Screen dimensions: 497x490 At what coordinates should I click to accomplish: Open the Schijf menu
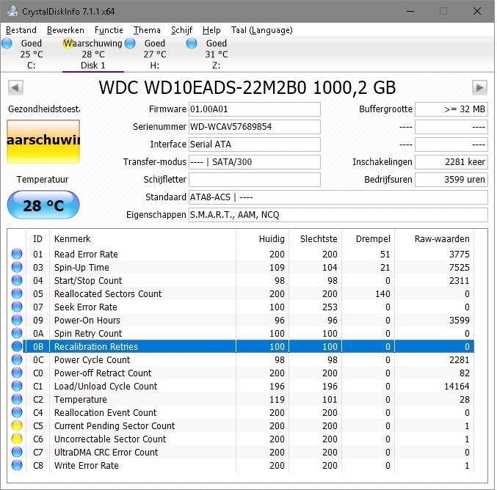(181, 30)
